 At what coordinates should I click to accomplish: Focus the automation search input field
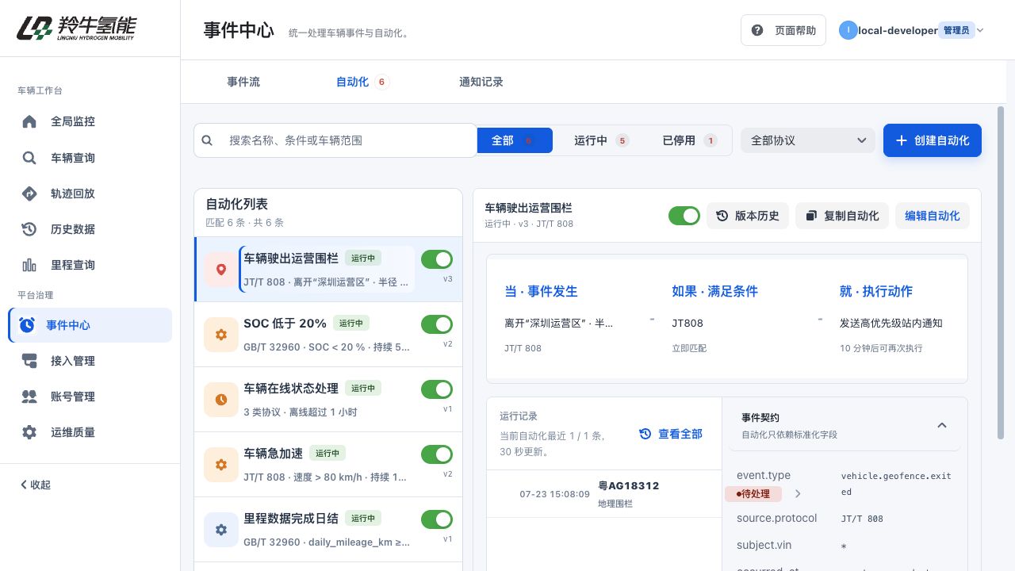pyautogui.click(x=335, y=140)
